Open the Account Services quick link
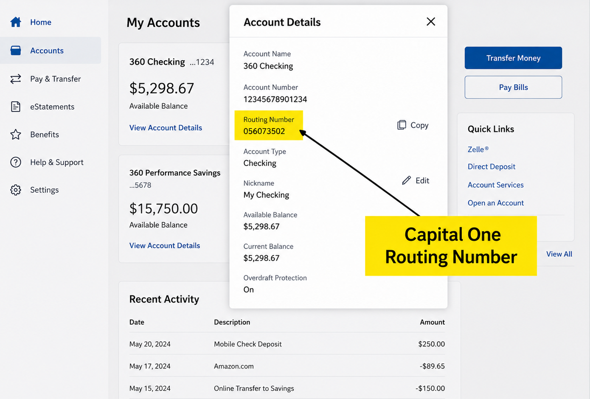This screenshot has height=399, width=590. pos(496,185)
